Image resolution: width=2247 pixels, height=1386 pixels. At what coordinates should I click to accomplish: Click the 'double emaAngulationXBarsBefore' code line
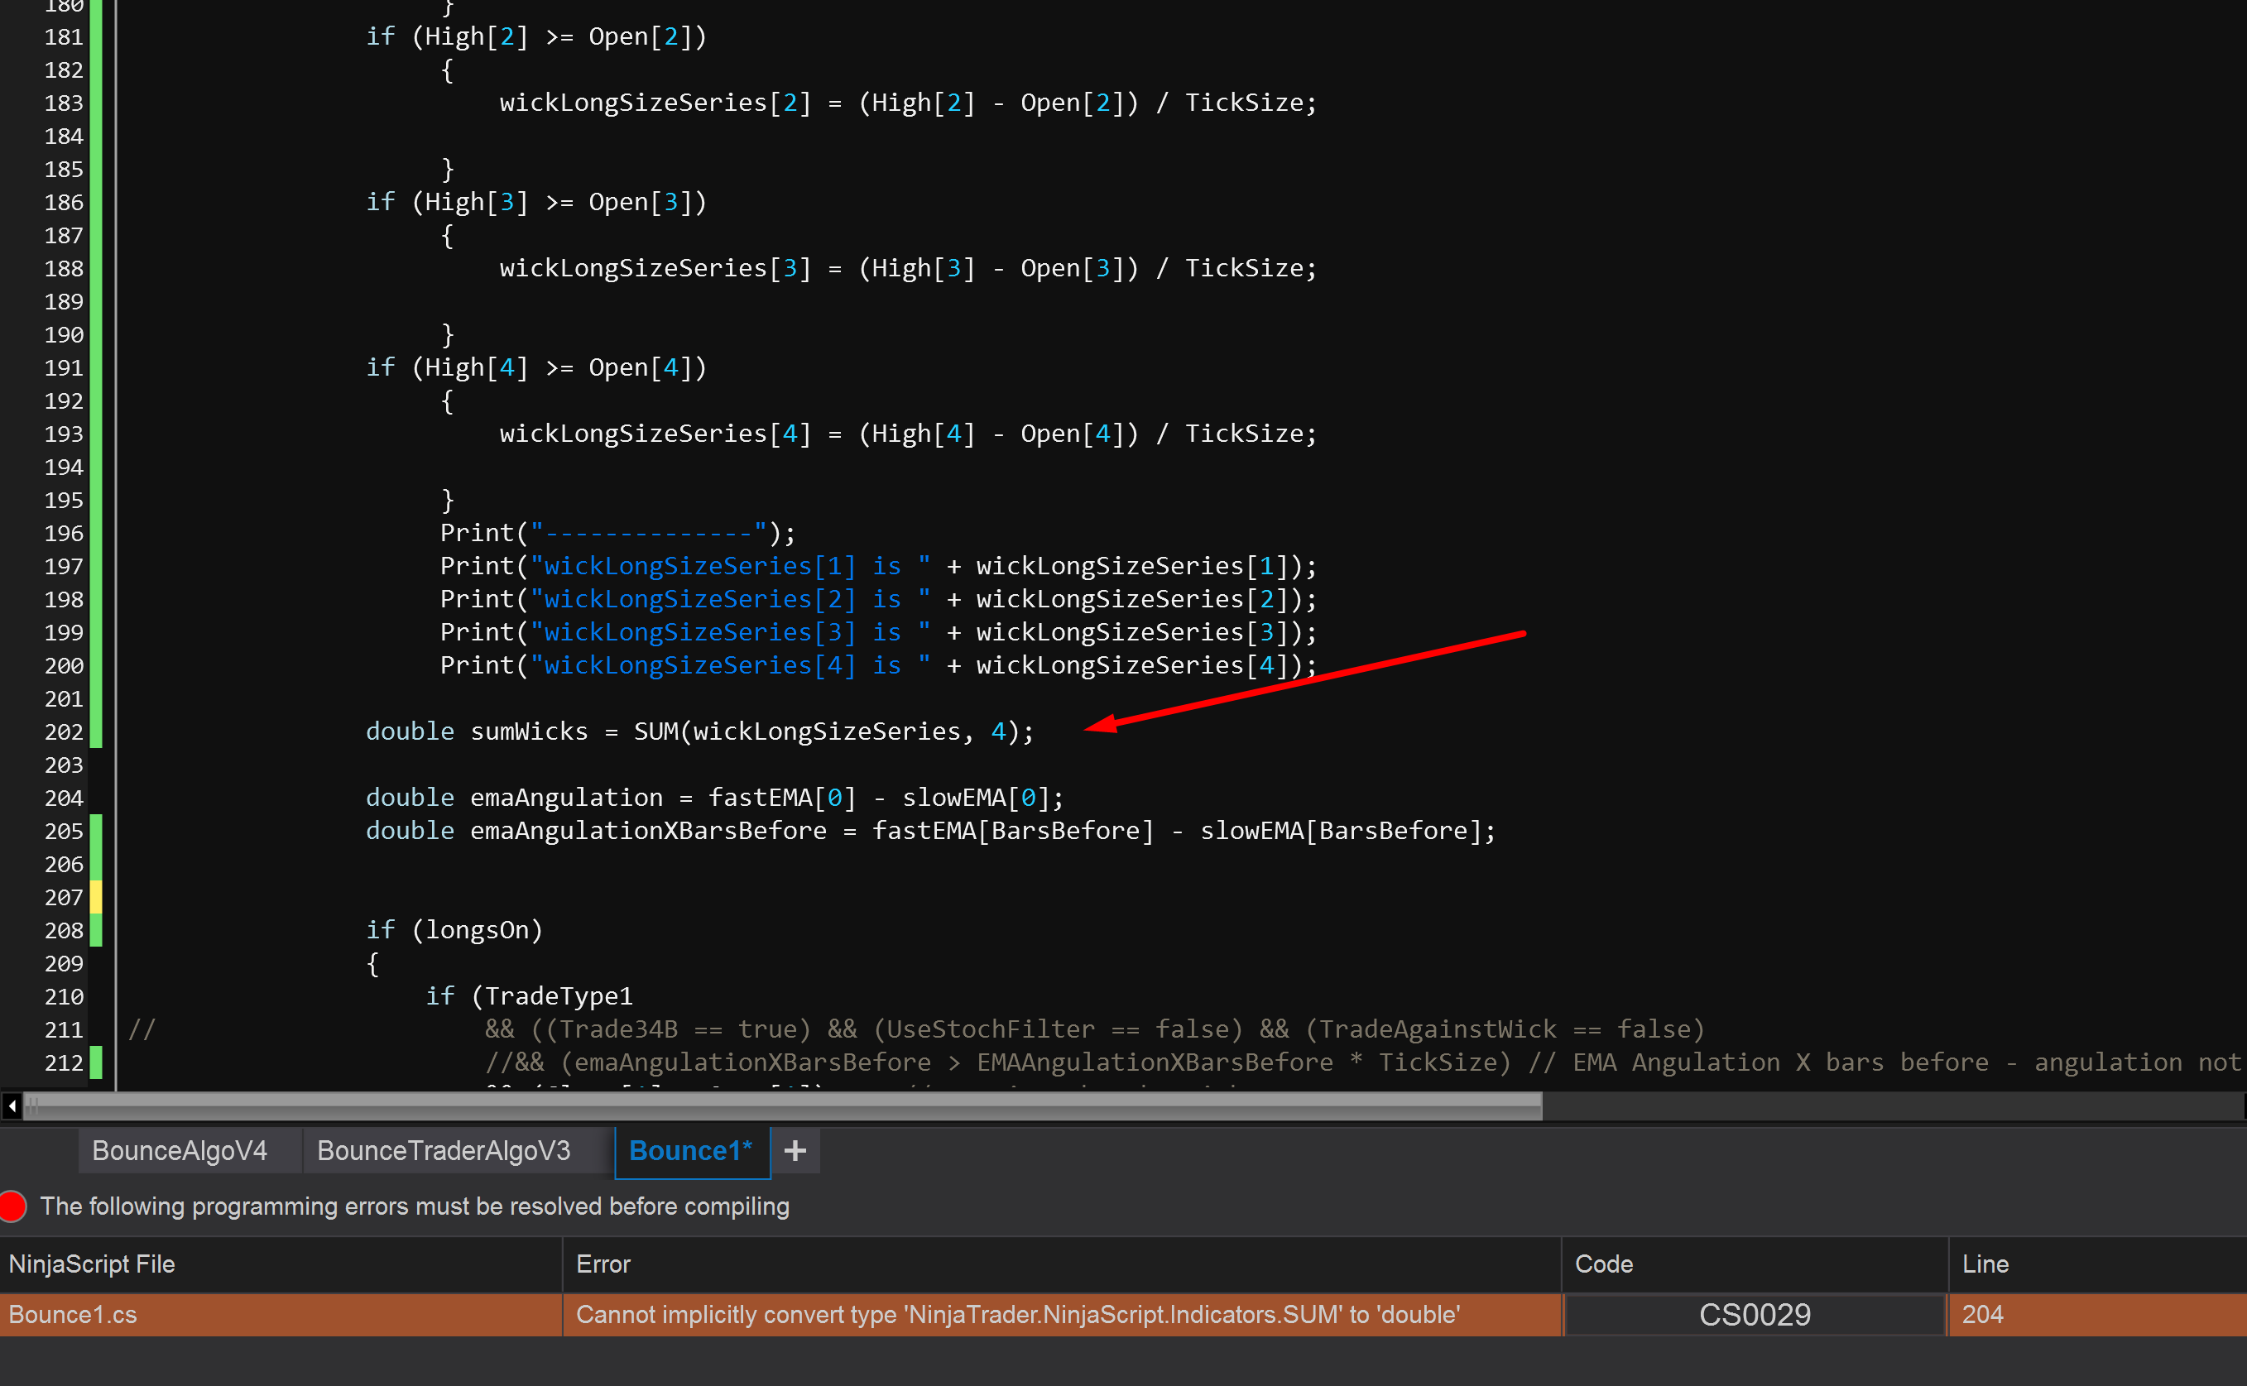(930, 831)
